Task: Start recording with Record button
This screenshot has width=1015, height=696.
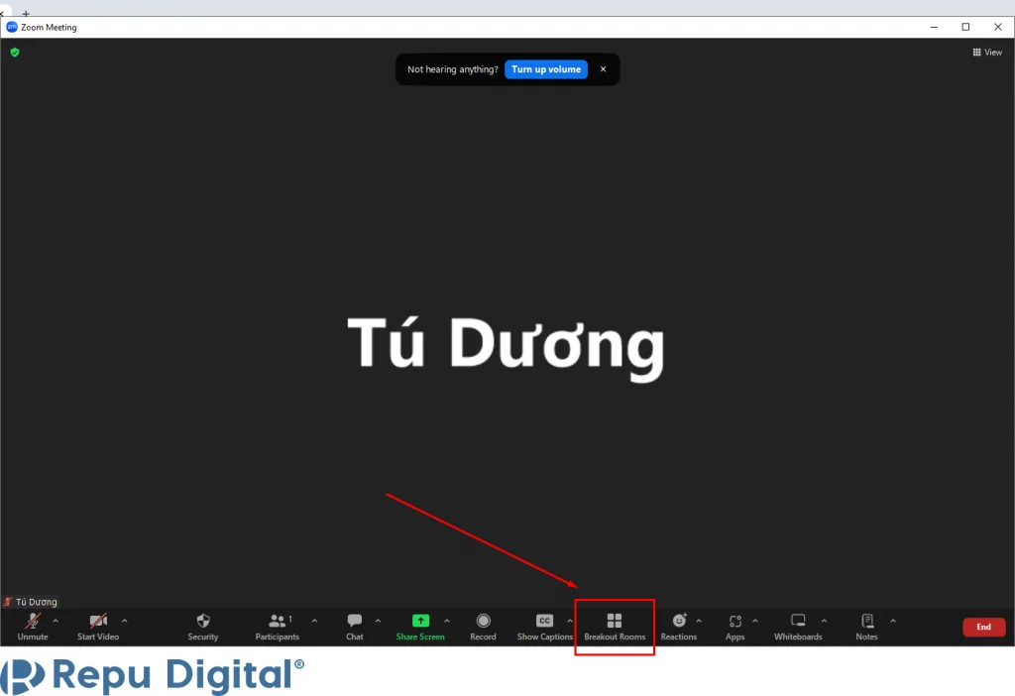Action: point(483,626)
